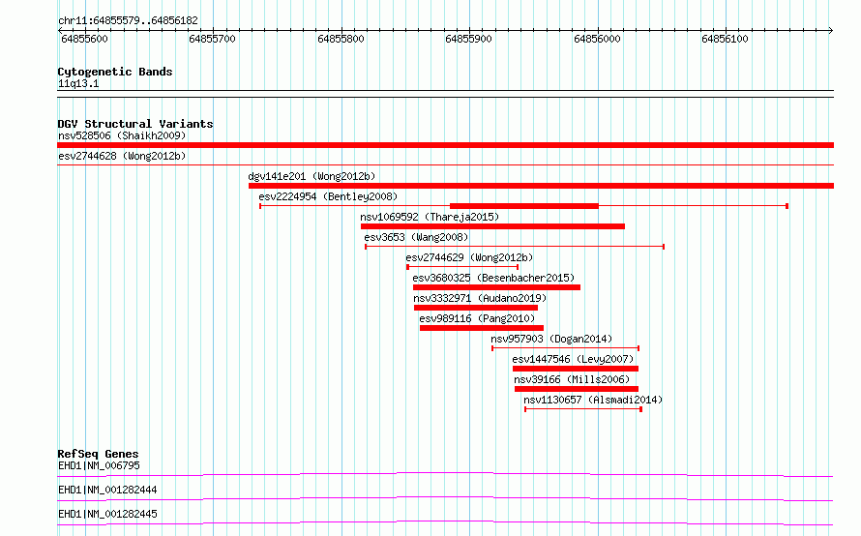Click the 64855600 ruler tick label

tap(84, 39)
